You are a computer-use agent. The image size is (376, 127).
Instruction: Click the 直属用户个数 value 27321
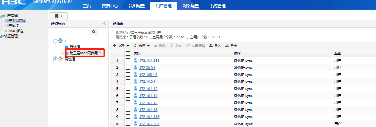click(181, 37)
